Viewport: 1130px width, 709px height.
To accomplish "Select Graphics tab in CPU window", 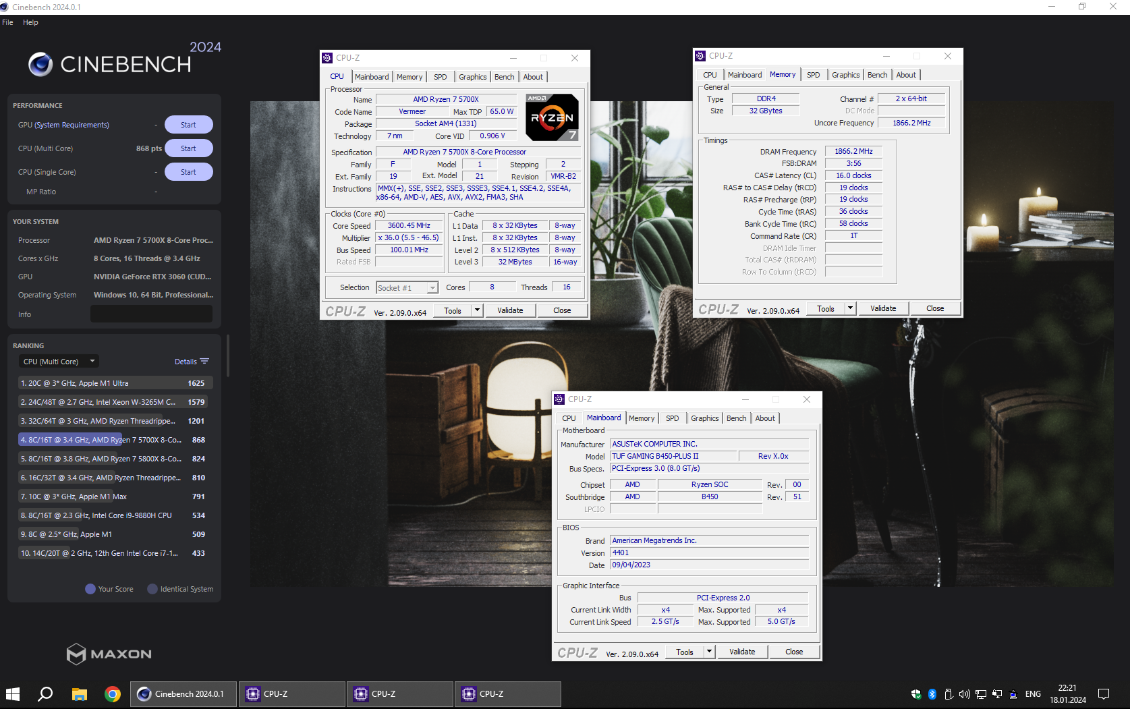I will pos(472,77).
